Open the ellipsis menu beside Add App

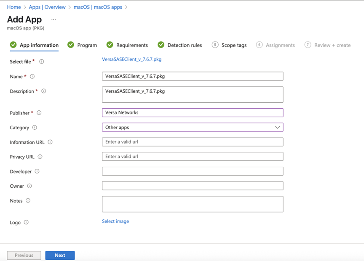pyautogui.click(x=54, y=19)
